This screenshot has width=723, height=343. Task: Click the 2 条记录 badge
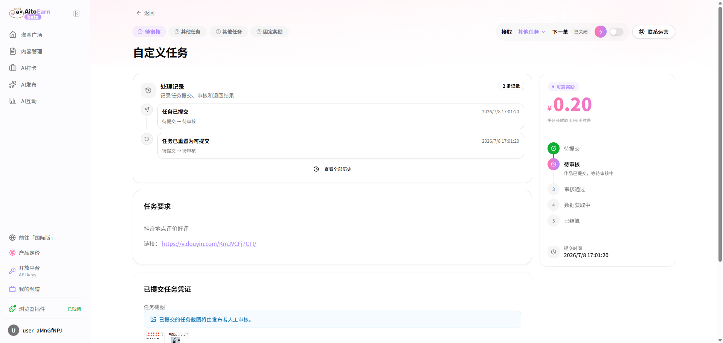511,86
